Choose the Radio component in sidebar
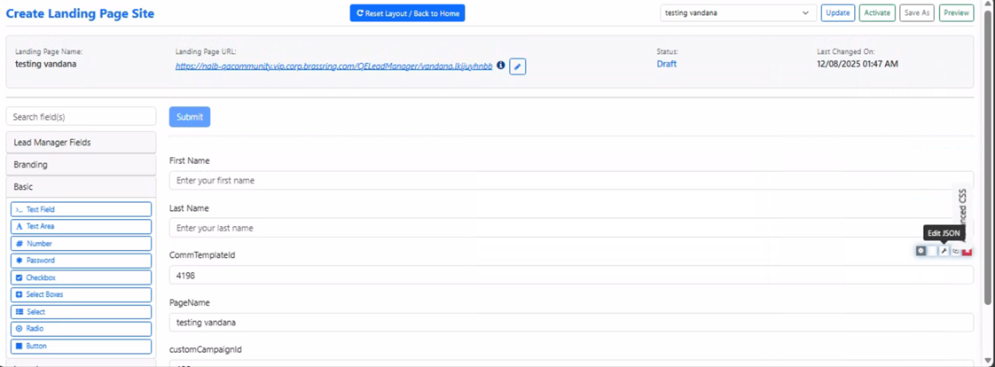The height and width of the screenshot is (367, 995). (x=81, y=328)
